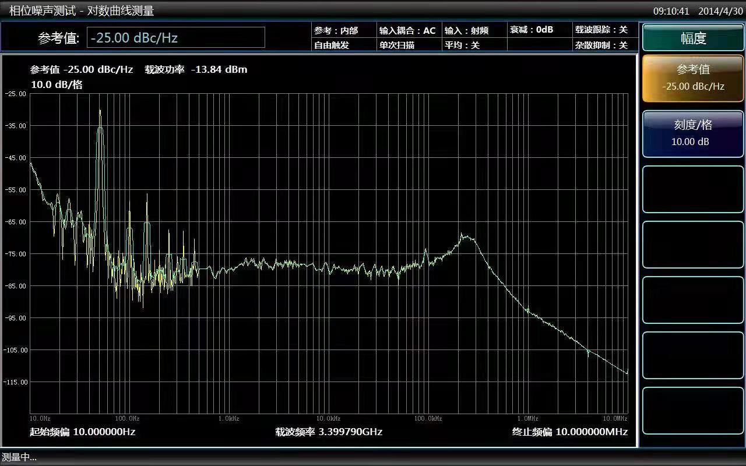Click the 幅度 menu header

[693, 38]
